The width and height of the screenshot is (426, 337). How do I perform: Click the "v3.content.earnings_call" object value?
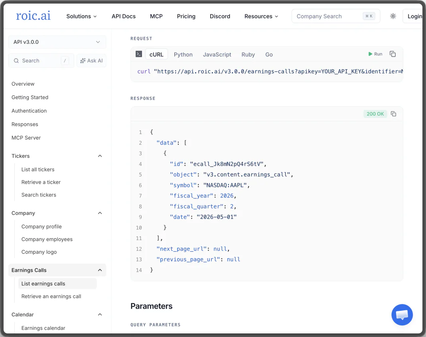coord(247,174)
